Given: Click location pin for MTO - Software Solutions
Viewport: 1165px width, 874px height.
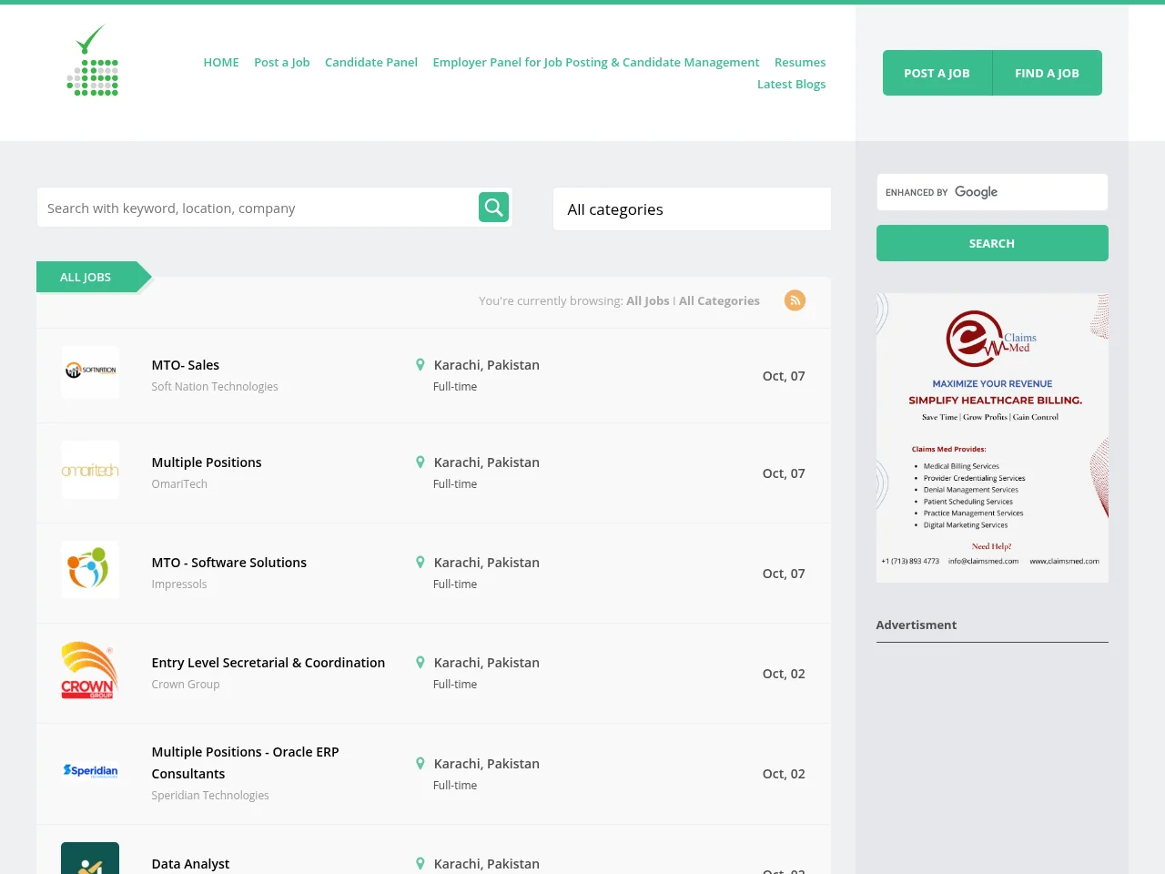Looking at the screenshot, I should (420, 563).
